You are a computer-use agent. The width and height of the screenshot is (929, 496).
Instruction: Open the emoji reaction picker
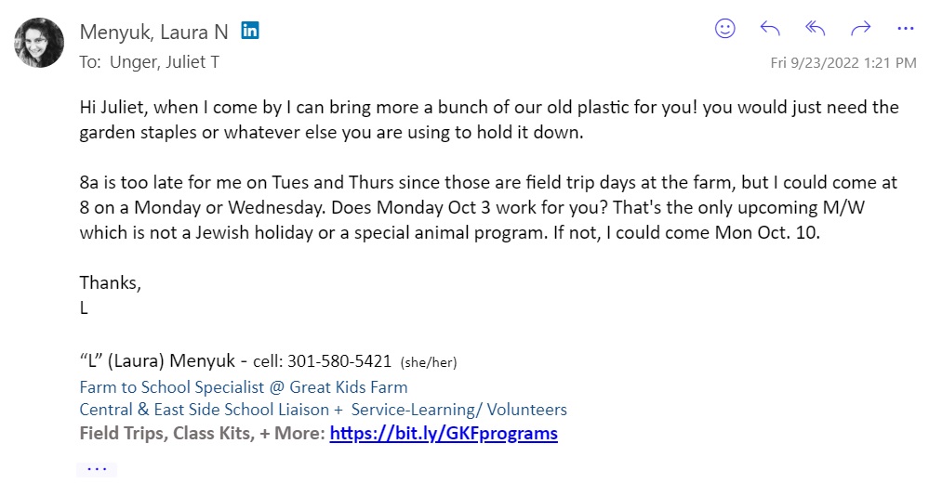click(725, 29)
